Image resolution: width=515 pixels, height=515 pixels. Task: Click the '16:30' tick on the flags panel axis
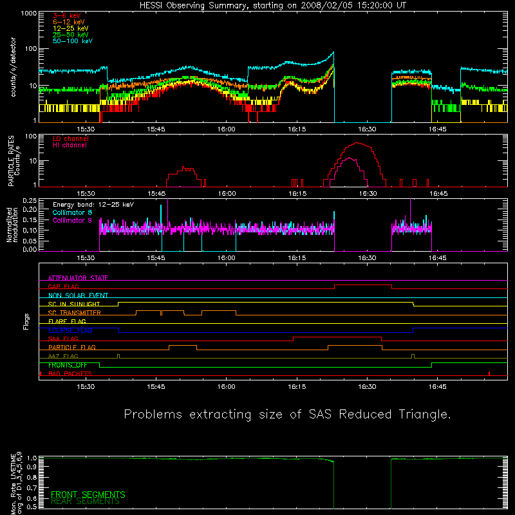pos(367,387)
